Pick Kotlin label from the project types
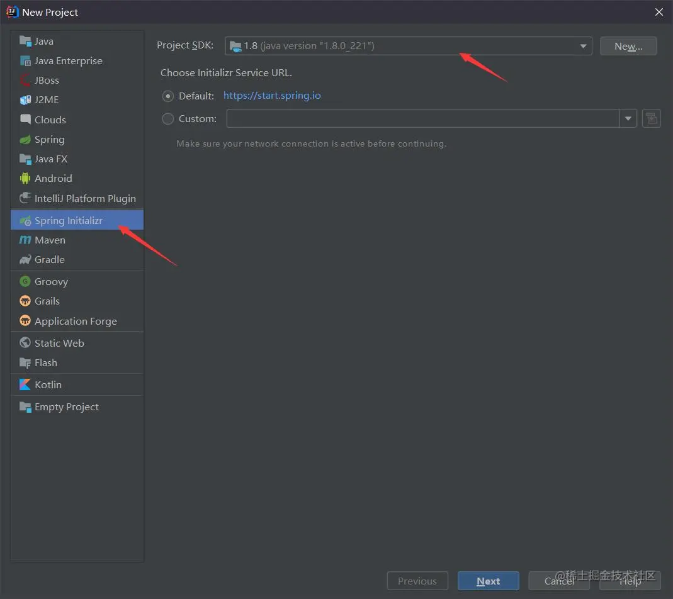 click(48, 384)
